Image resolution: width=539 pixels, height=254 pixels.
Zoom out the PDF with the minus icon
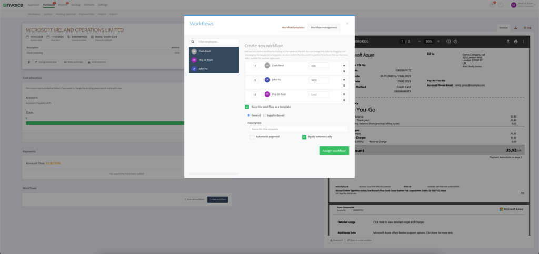pos(419,41)
